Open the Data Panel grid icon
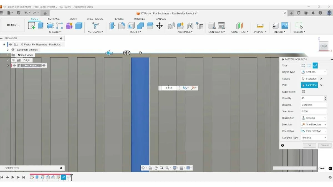The image size is (333, 187). pos(2,13)
